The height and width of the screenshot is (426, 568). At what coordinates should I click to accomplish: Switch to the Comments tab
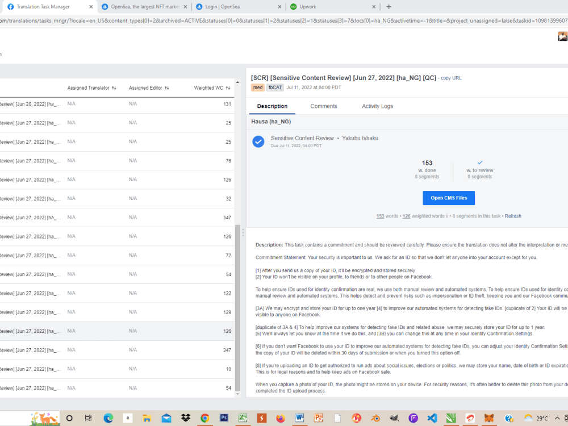(324, 106)
